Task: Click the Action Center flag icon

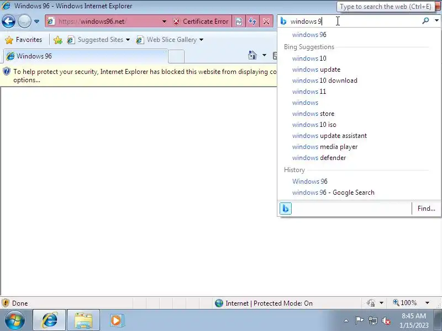Action: click(359, 321)
